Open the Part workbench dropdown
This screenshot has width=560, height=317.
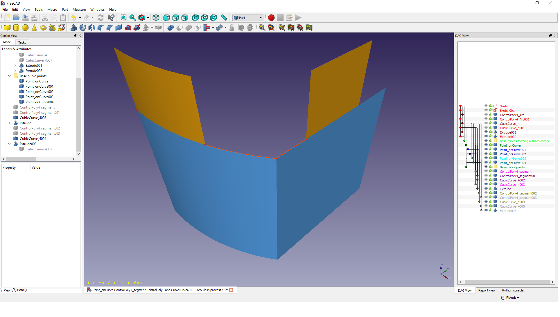248,18
